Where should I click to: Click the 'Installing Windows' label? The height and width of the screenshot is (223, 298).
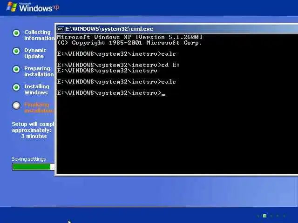pos(37,89)
